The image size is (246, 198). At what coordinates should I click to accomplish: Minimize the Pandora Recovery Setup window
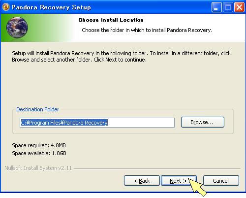tap(216, 7)
